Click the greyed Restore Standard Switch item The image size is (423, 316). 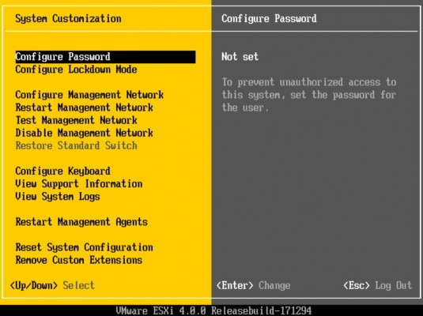click(76, 145)
